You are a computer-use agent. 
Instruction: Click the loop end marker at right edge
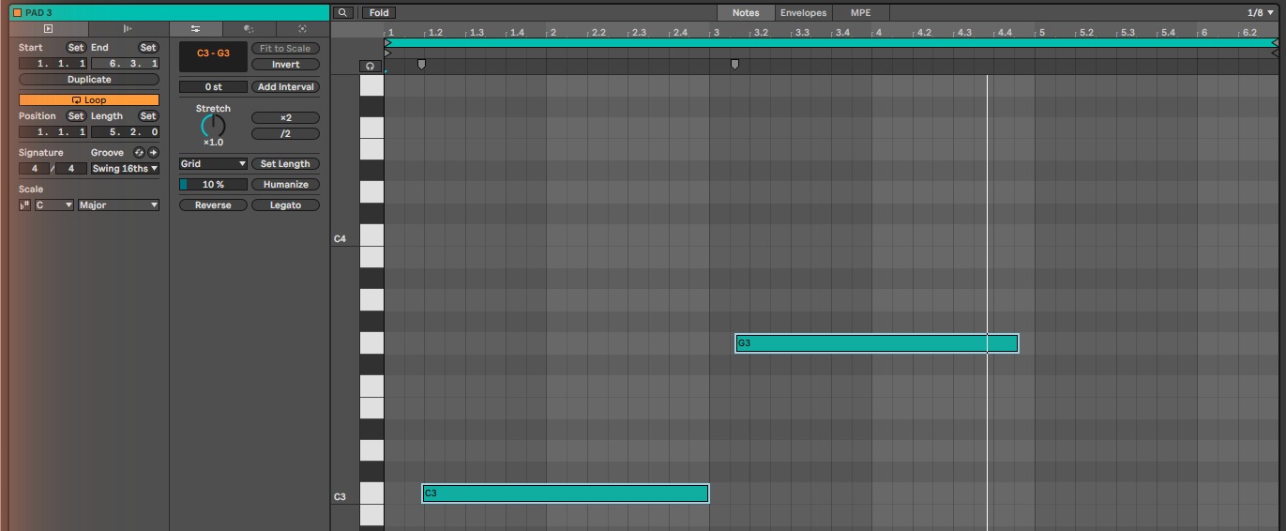(x=1275, y=42)
